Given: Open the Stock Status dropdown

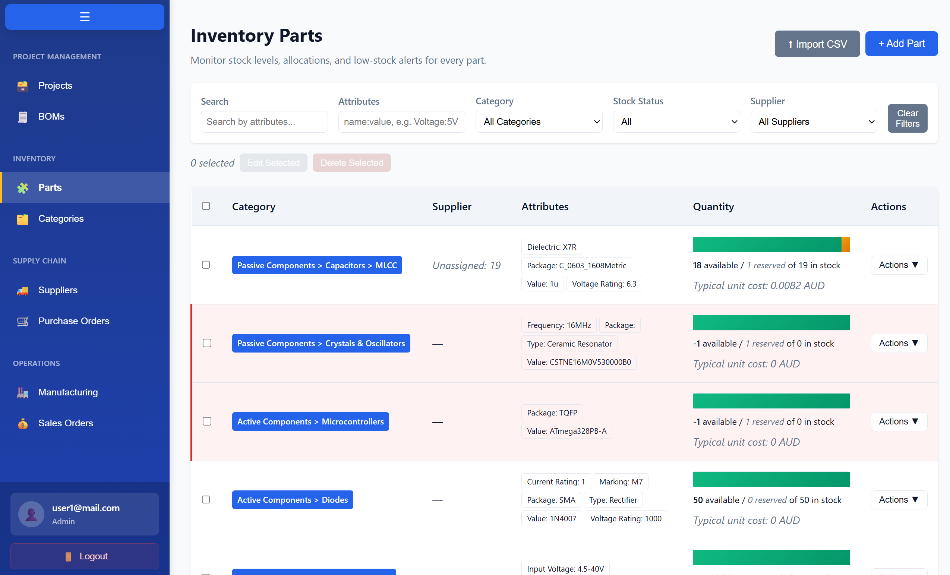Looking at the screenshot, I should click(x=676, y=121).
